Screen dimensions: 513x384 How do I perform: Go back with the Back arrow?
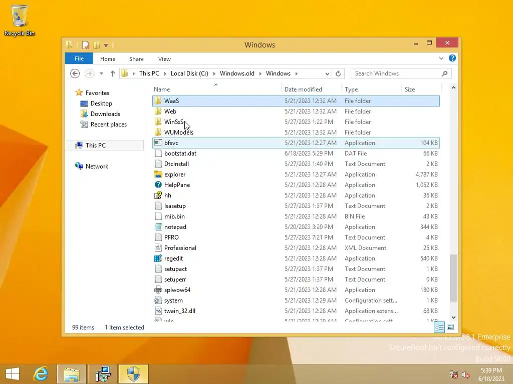(75, 73)
